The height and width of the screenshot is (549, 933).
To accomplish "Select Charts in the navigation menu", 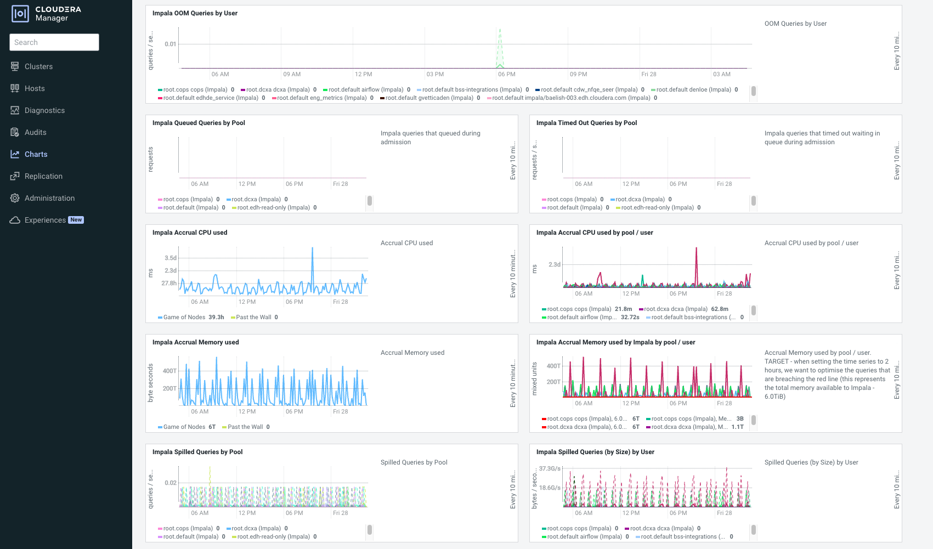I will (36, 154).
